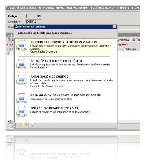Select GESTIÓN DE DEPÓSITOS - ENTRADAS Y SALIDAS title

pyautogui.click(x=64, y=42)
